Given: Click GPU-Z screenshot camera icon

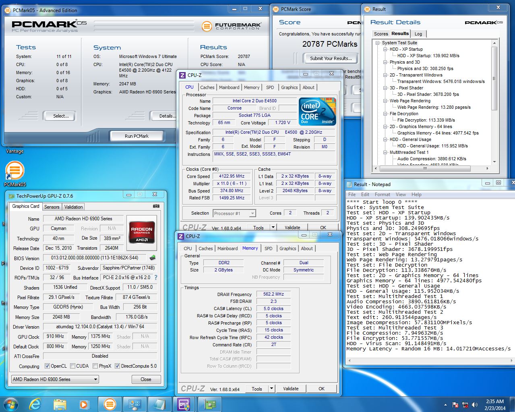Looking at the screenshot, I should click(156, 206).
